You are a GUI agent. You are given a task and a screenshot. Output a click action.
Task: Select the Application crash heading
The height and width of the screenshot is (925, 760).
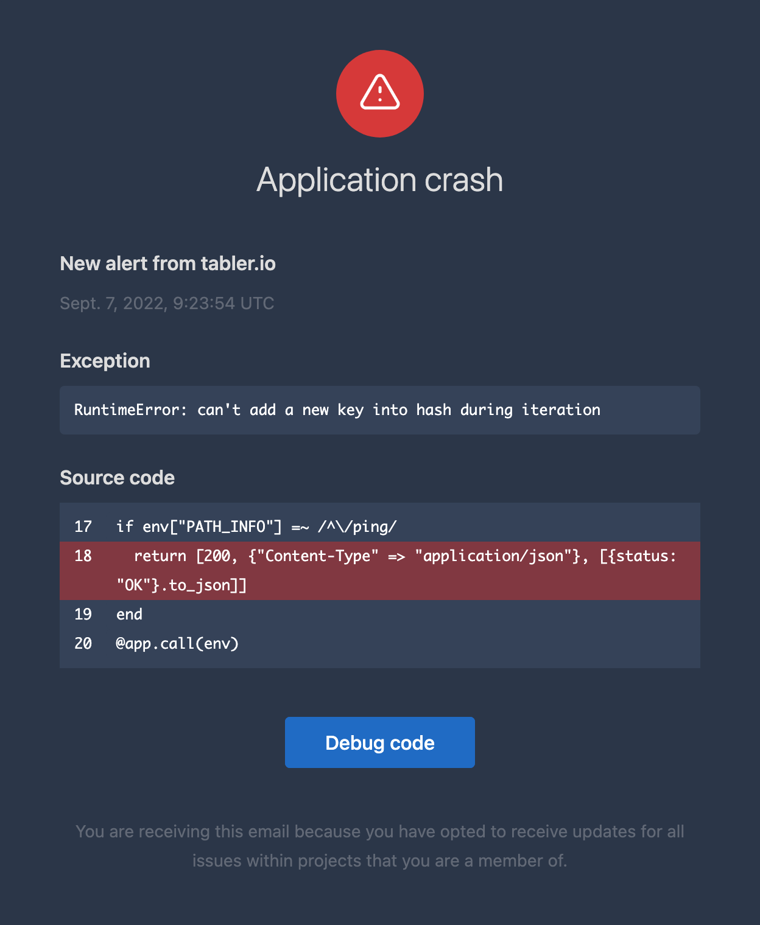(380, 180)
